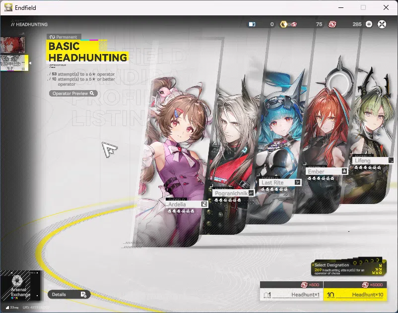Click the yellow hexagon currency icon
The height and width of the screenshot is (313, 398).
284,24
